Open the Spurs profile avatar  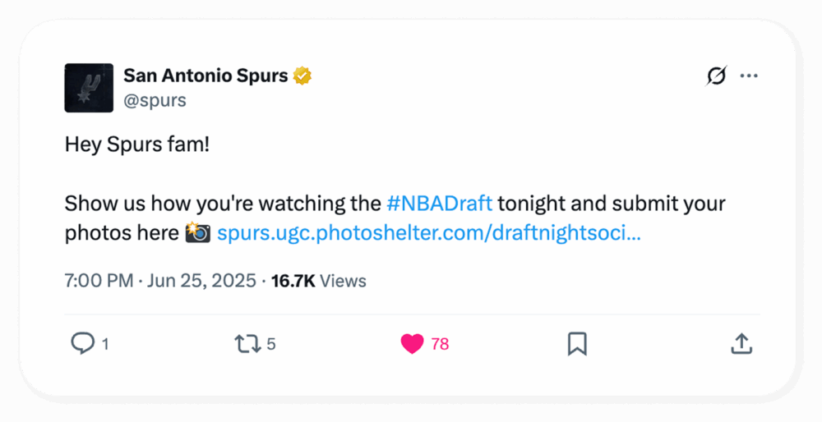(x=89, y=88)
